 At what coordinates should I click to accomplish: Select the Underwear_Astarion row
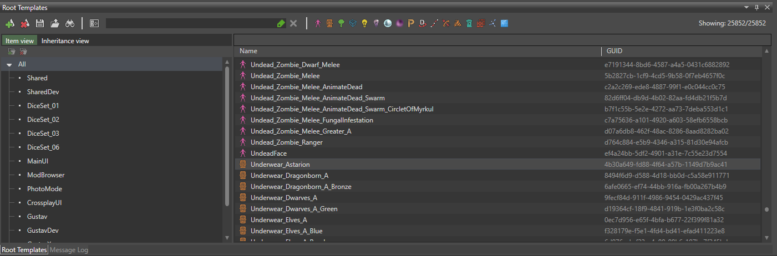[x=498, y=165]
